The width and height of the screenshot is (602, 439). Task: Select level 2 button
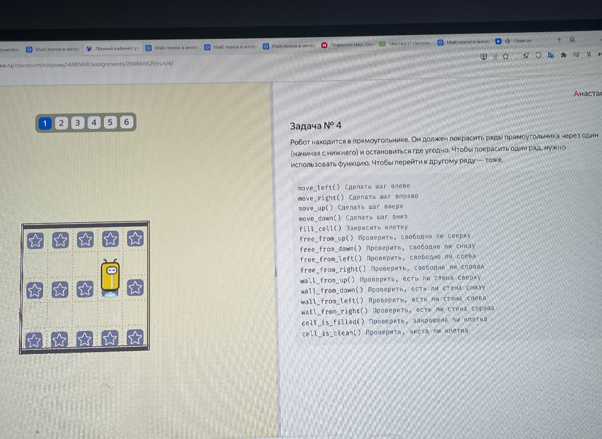click(62, 123)
